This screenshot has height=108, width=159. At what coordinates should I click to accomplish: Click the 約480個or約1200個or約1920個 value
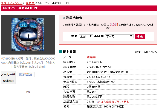tap(108, 72)
